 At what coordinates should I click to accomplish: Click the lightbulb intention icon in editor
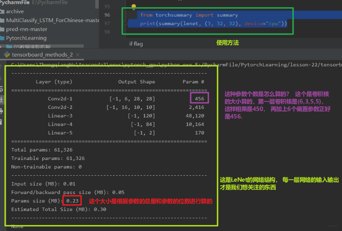point(134,7)
